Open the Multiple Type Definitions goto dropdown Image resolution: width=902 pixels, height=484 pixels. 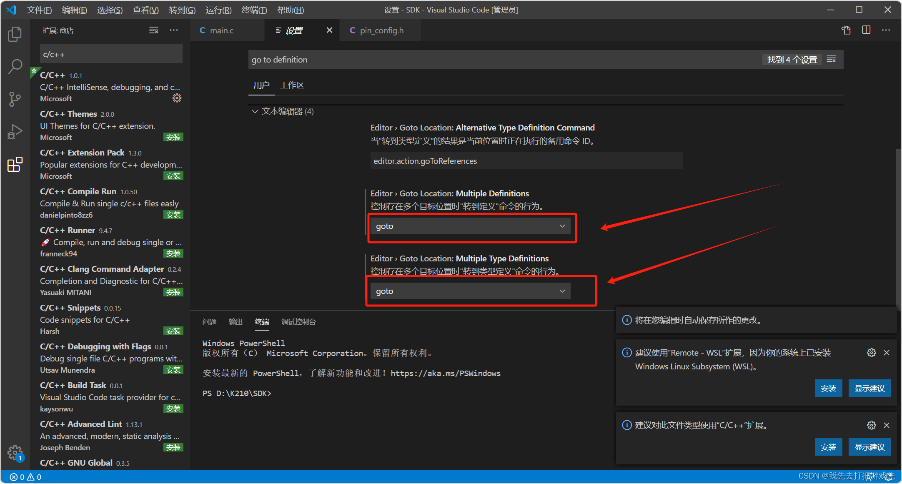click(x=470, y=291)
